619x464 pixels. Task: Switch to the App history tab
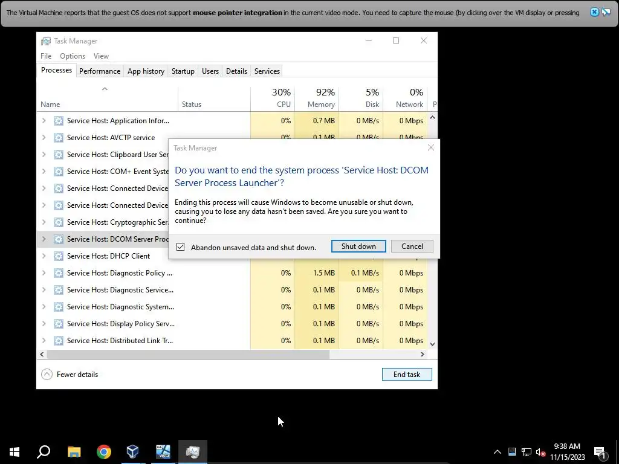(146, 71)
